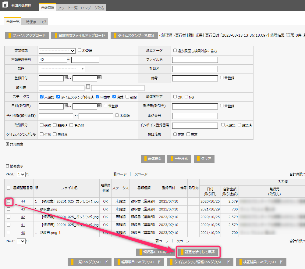Screen dimensions: 305x269
Task: Click the ファイルアップロード button
Action: (x=27, y=35)
